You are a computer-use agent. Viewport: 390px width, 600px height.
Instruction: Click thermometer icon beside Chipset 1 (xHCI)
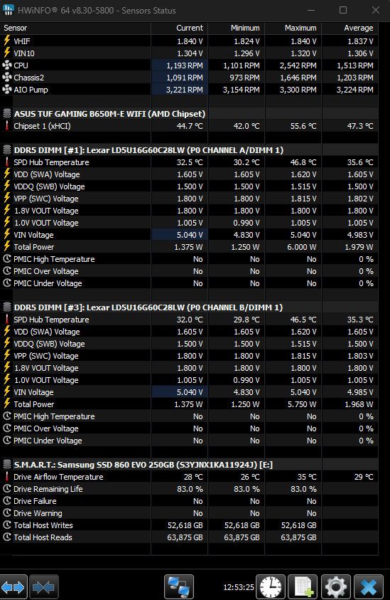click(7, 125)
